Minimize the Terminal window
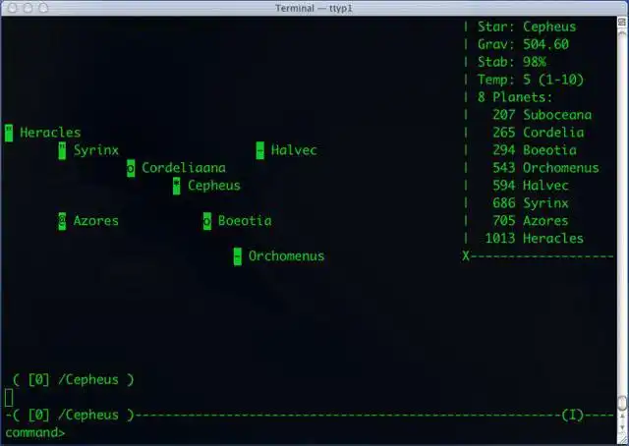 click(29, 8)
